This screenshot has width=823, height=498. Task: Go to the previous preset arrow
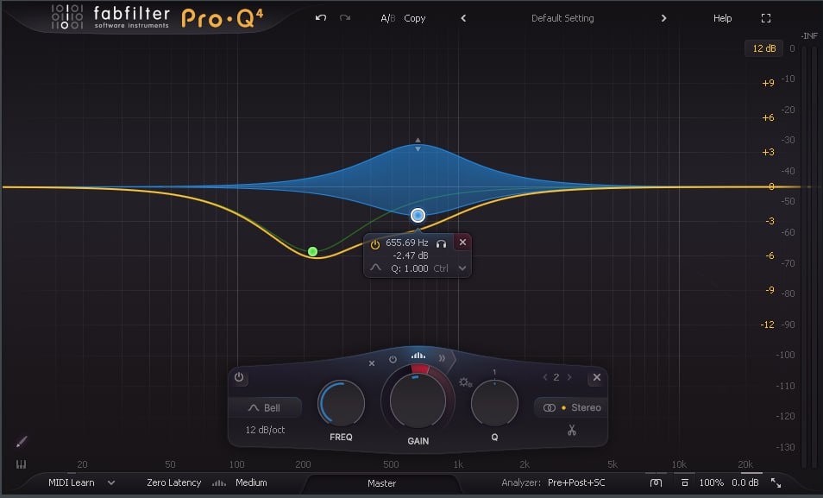click(x=463, y=18)
